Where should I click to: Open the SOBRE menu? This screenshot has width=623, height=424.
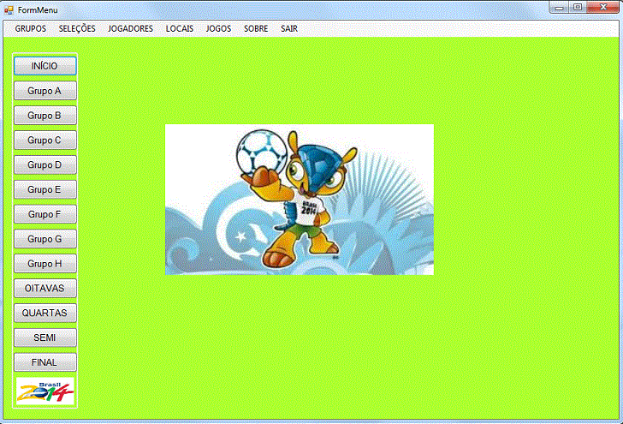pyautogui.click(x=256, y=28)
